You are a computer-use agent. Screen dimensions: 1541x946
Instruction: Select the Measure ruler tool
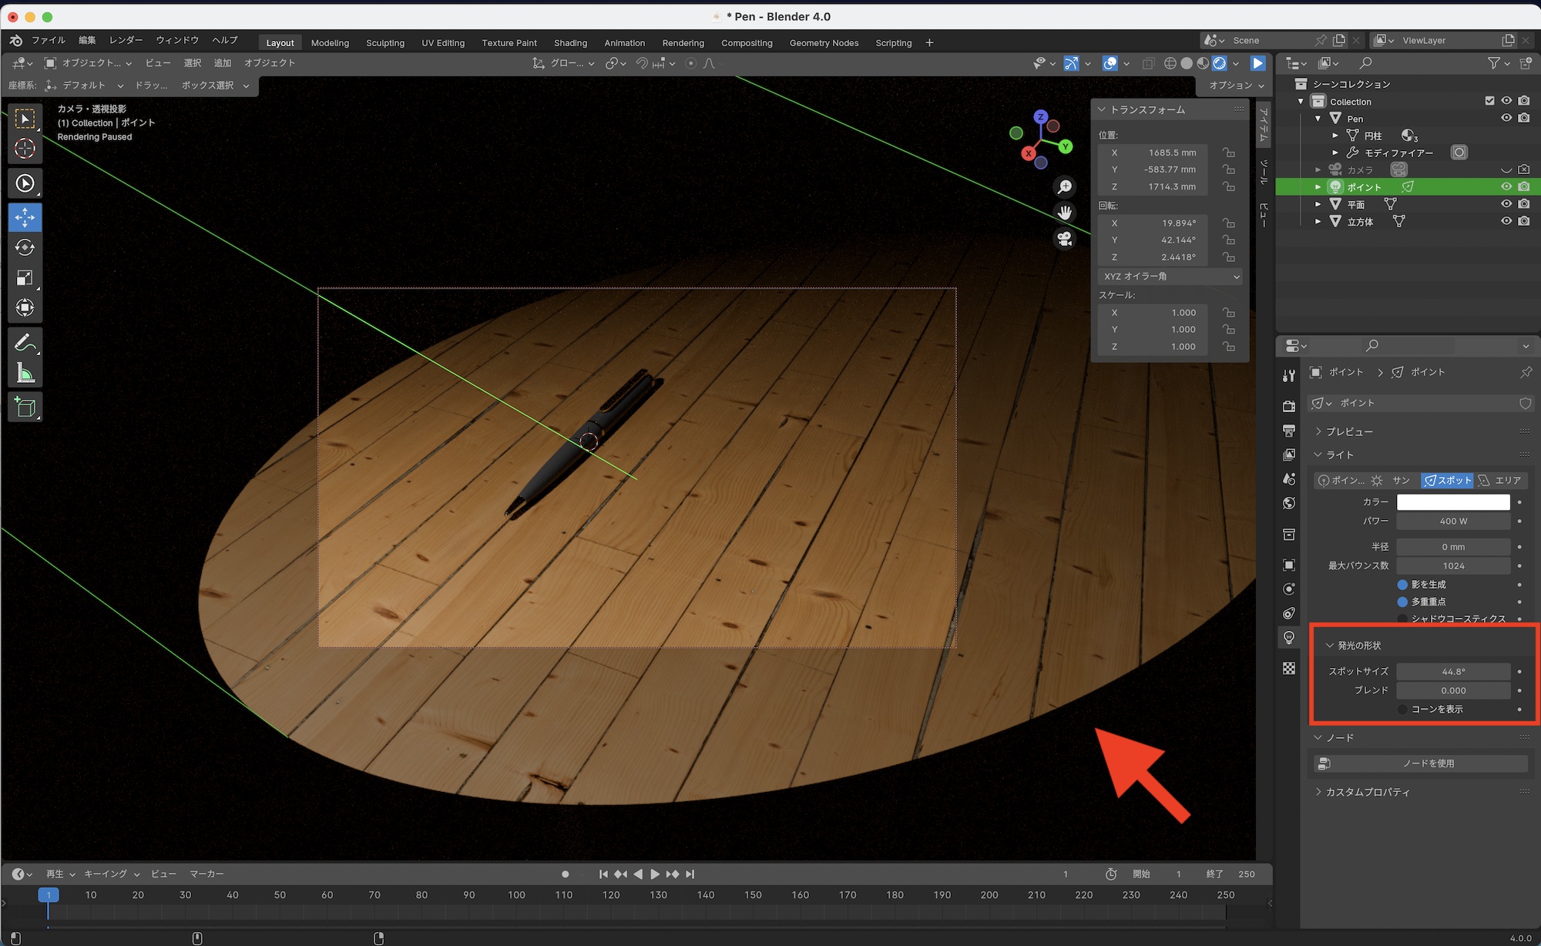pyautogui.click(x=25, y=374)
